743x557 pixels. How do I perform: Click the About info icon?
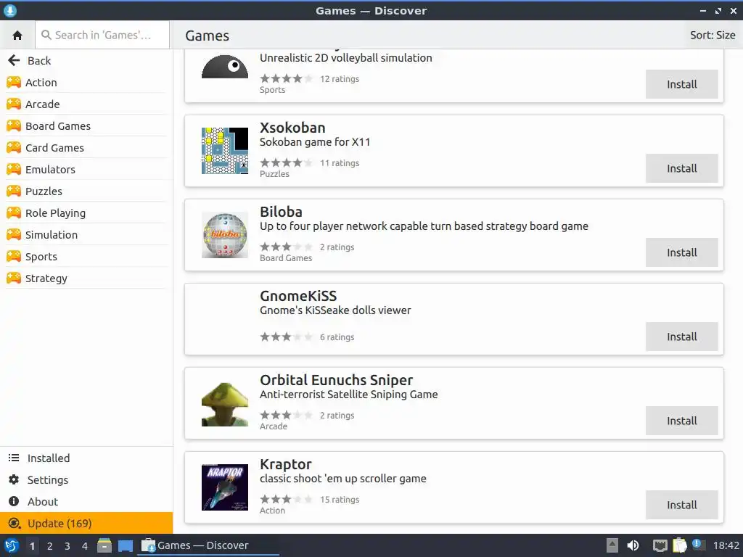[x=14, y=501]
